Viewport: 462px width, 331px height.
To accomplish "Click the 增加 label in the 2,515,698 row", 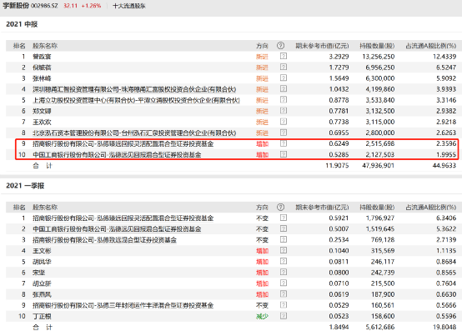I will (262, 143).
